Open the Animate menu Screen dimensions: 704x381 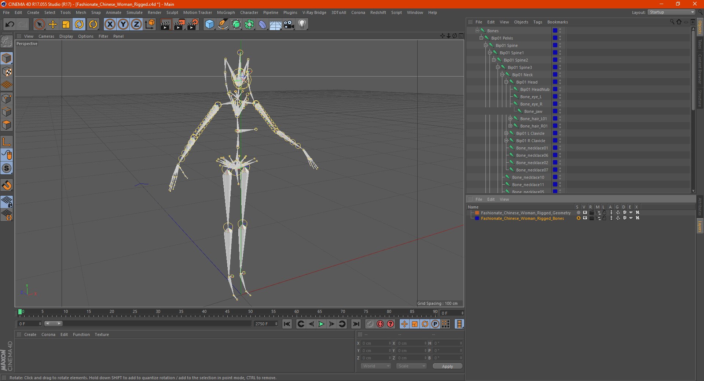coord(113,12)
